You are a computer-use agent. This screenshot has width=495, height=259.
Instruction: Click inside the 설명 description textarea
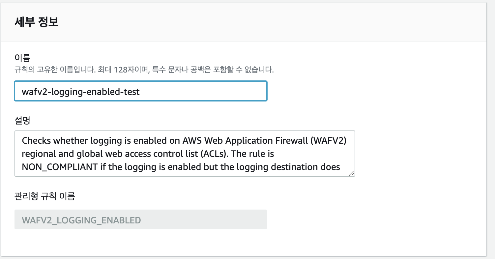(x=185, y=153)
